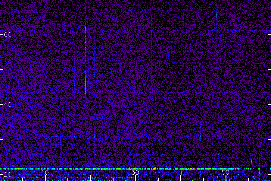Click the 20 label on vertical axis
Screen dimensions: 271x181
(8, 175)
